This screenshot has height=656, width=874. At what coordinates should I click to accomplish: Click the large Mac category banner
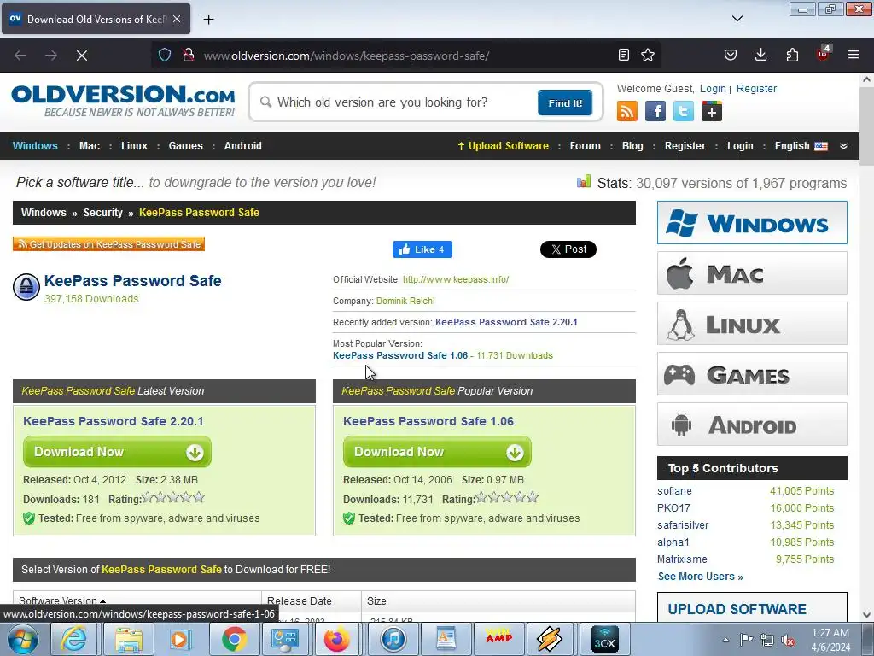tap(752, 272)
